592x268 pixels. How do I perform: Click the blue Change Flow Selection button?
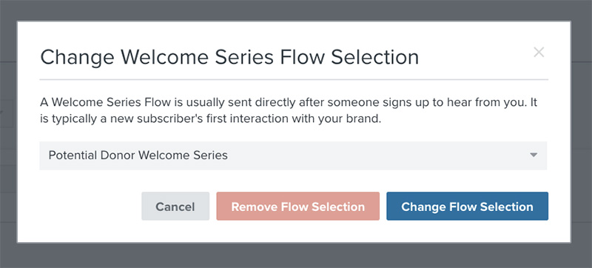pyautogui.click(x=467, y=206)
